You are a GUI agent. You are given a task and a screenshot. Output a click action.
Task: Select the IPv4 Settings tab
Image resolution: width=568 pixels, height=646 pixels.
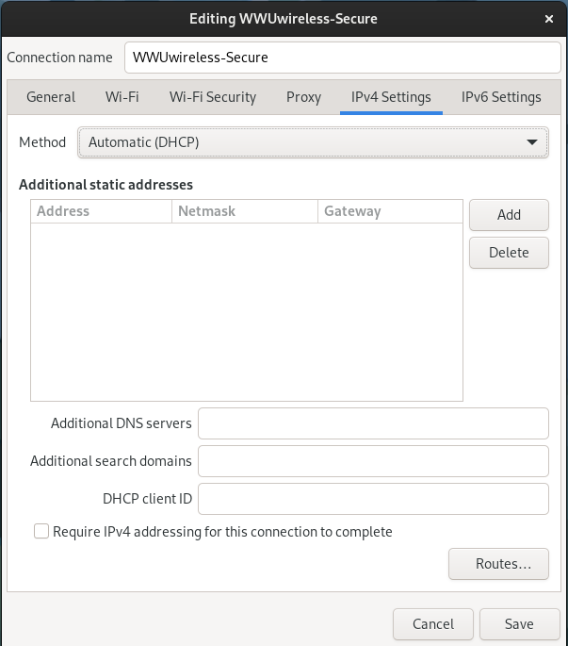click(391, 97)
